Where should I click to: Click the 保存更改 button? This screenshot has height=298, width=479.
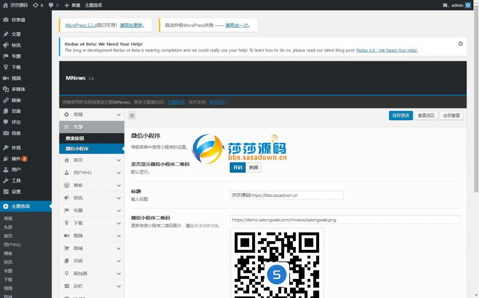click(x=401, y=116)
